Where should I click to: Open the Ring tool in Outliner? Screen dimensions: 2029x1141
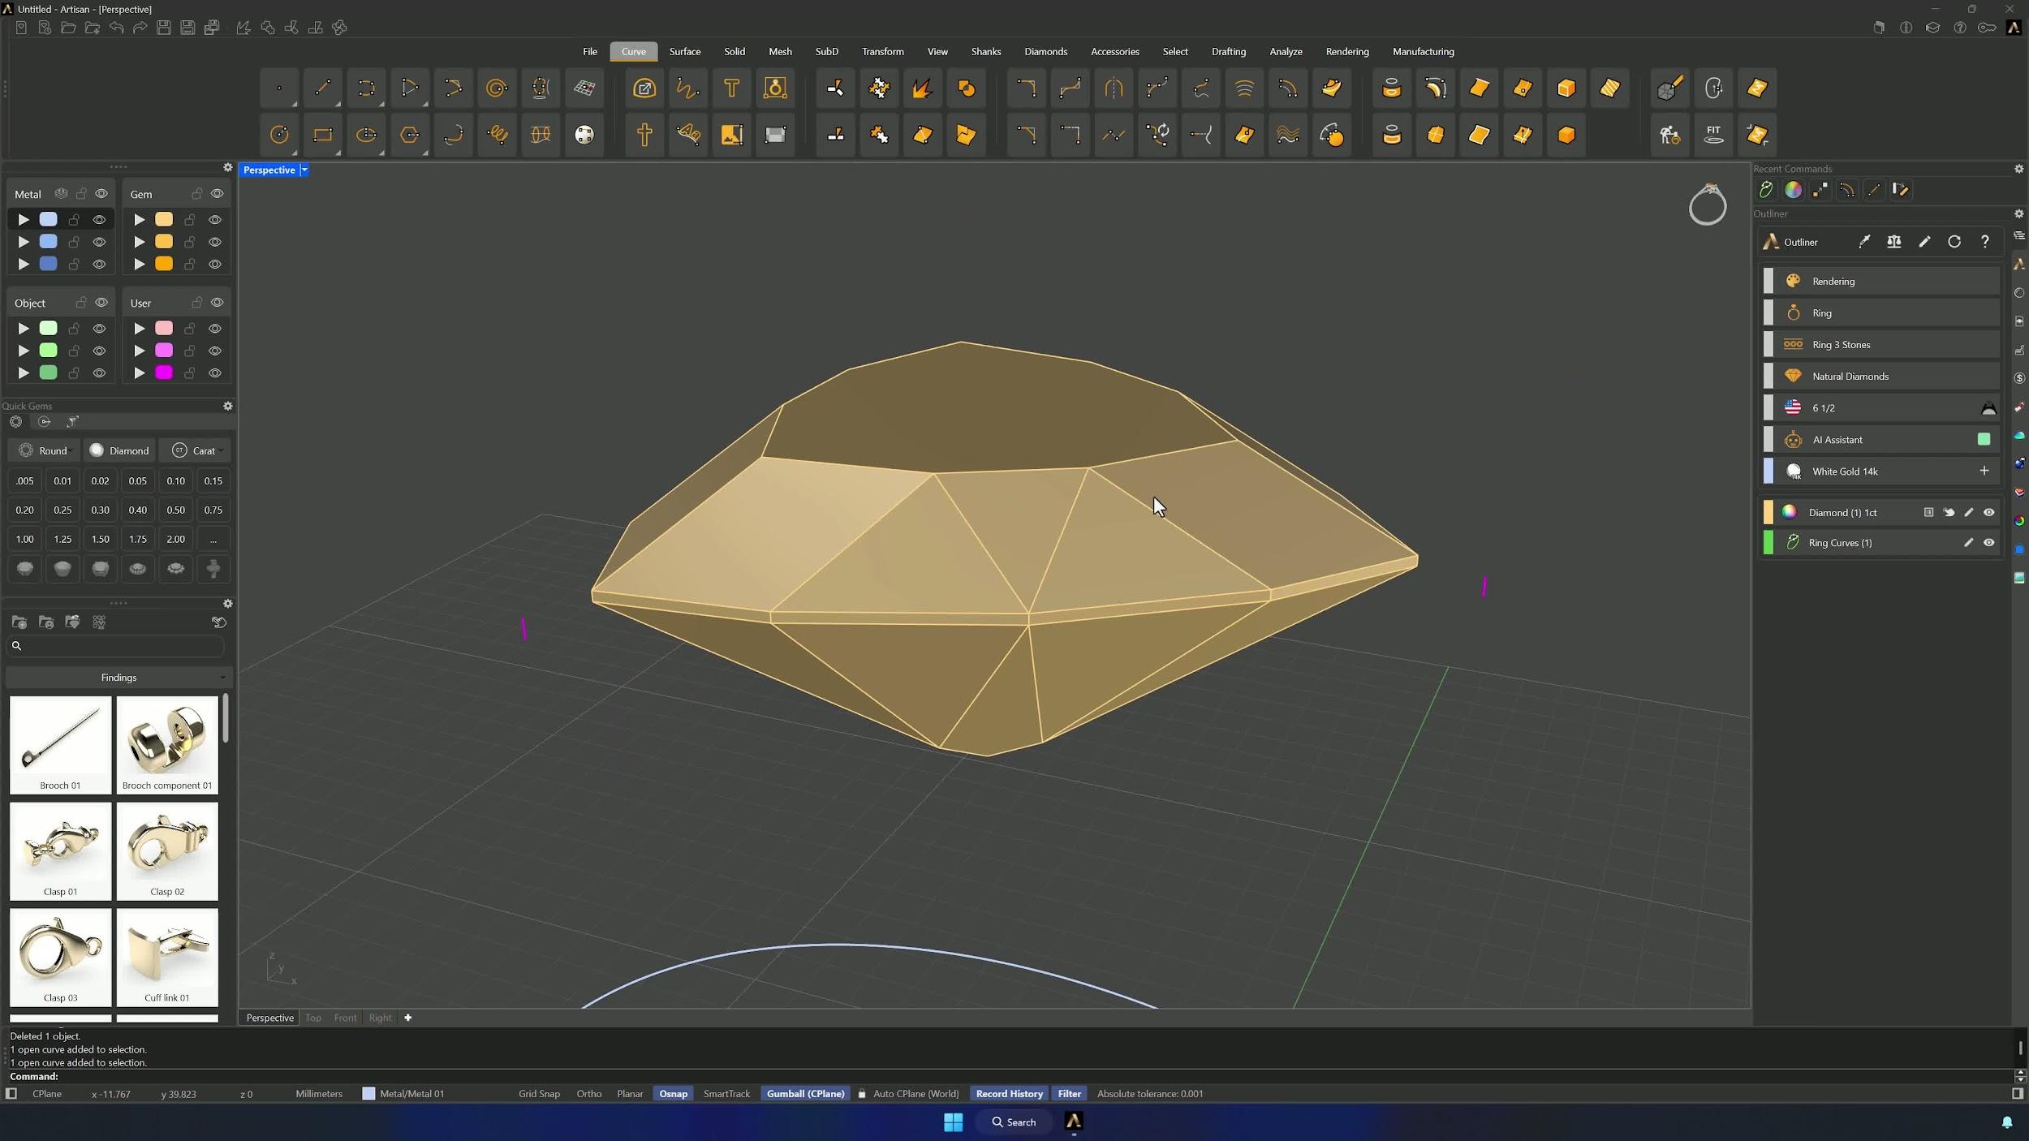(x=1880, y=313)
